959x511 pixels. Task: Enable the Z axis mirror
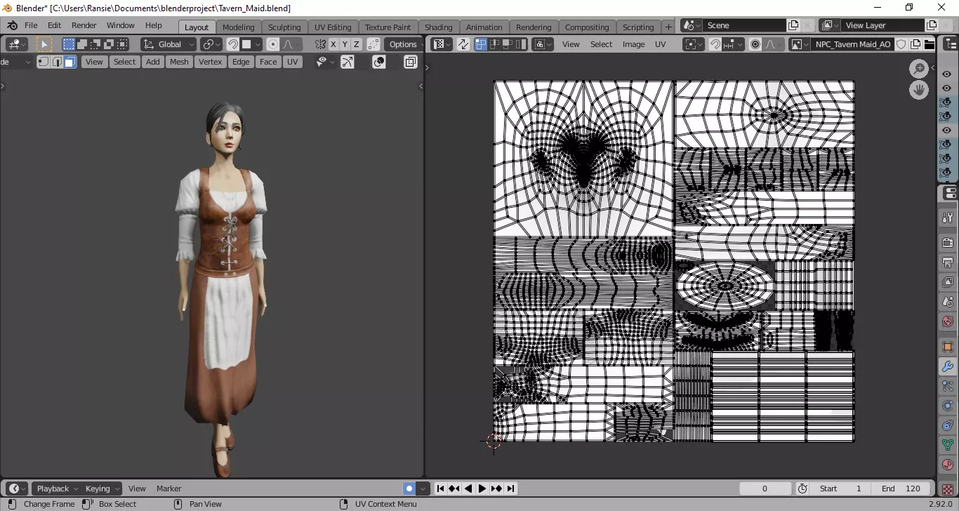(356, 44)
